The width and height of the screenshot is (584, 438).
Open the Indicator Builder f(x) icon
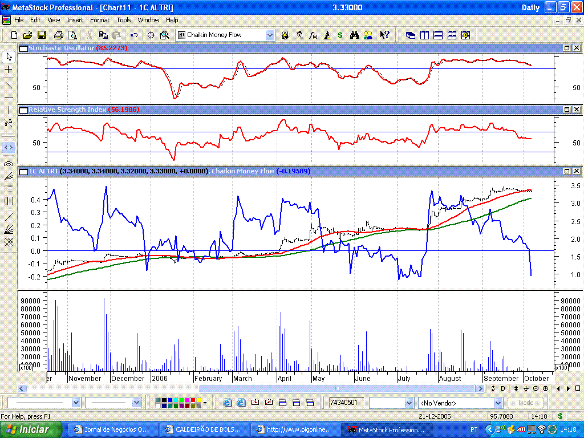[x=313, y=35]
